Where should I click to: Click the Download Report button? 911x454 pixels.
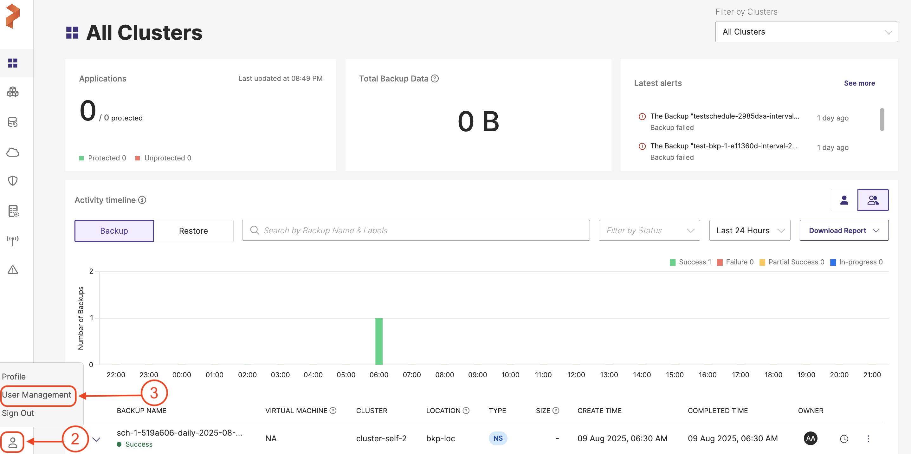tap(843, 230)
